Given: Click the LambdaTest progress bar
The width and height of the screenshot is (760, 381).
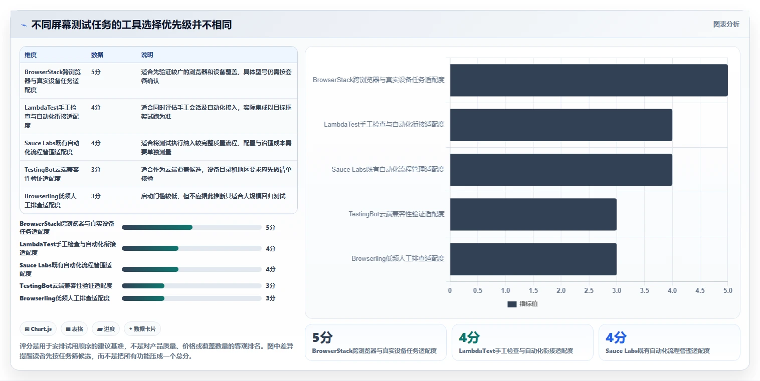Looking at the screenshot, I should click(192, 248).
